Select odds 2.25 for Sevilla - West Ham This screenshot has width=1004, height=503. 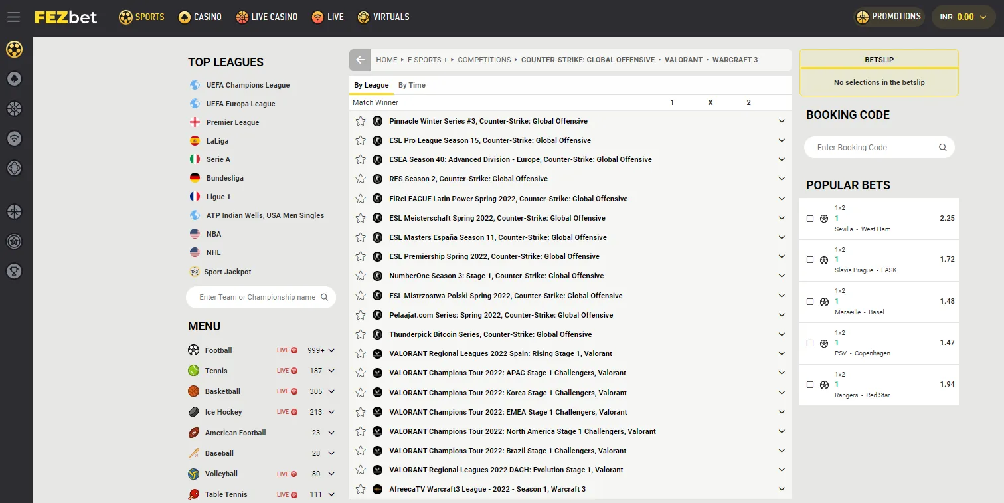point(947,218)
